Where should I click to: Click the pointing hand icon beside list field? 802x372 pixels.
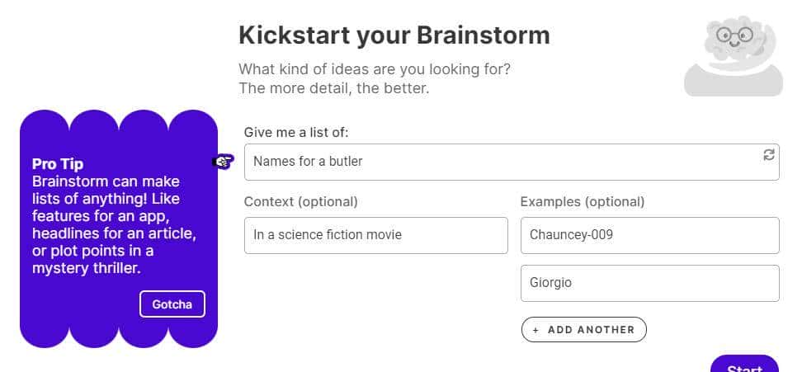tap(223, 162)
